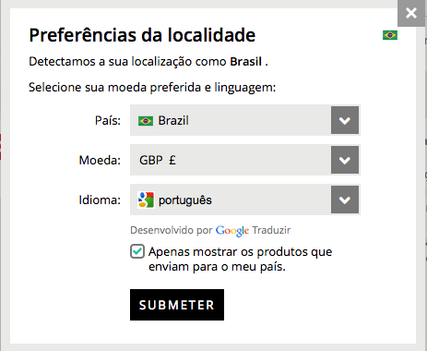Close the locale preferences dialog
Image resolution: width=427 pixels, height=351 pixels.
411,13
